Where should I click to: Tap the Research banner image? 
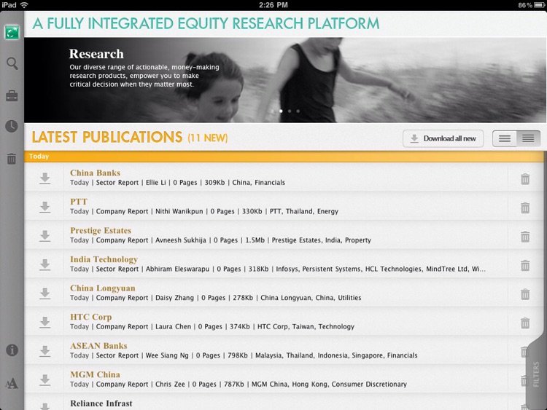coord(285,80)
